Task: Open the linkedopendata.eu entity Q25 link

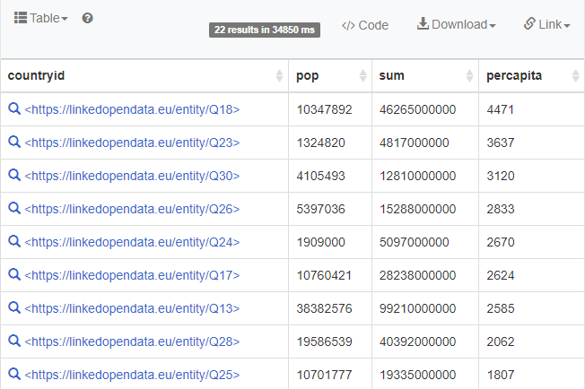Action: [132, 375]
